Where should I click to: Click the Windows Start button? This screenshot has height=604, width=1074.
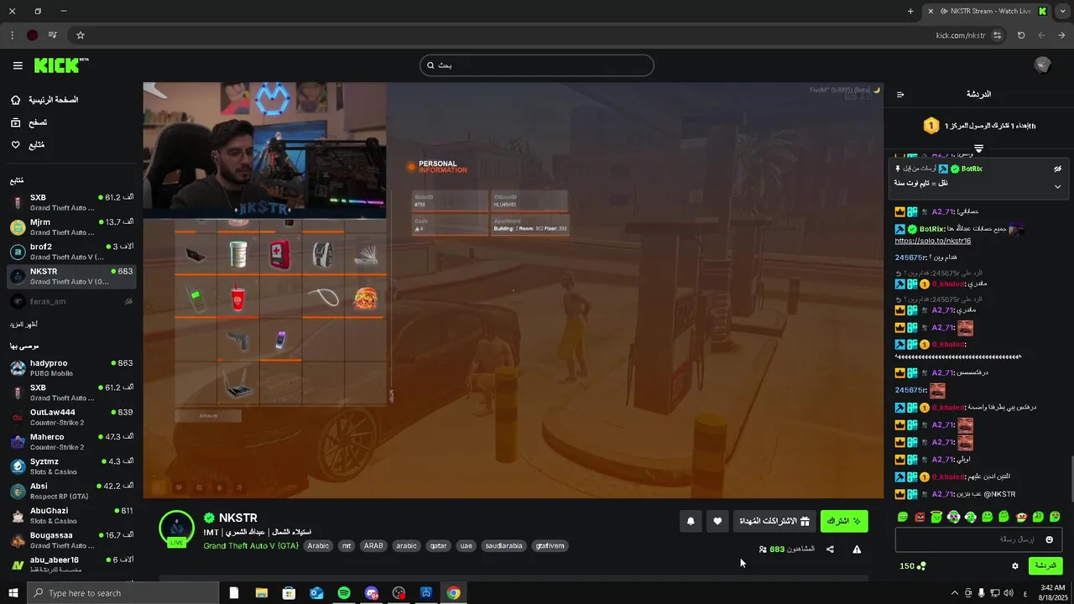(13, 593)
